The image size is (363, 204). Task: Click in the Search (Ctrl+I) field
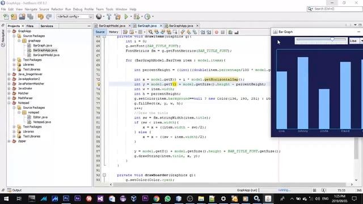[x=337, y=9]
